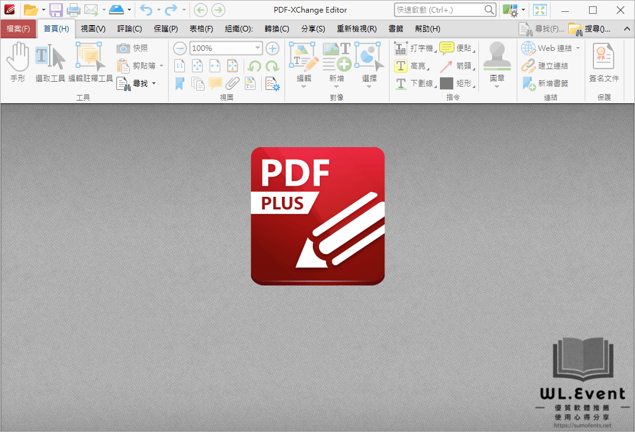635x432 pixels.
Task: Select the Highlight (高亮) tool
Action: click(x=411, y=66)
